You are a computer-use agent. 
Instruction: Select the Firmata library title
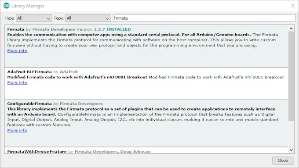[16, 29]
